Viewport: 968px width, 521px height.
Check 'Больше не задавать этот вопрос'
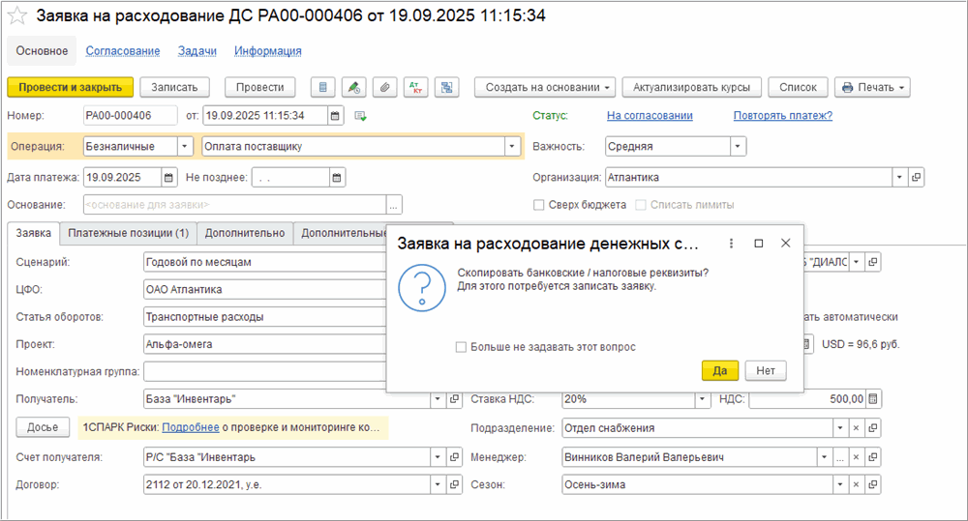[x=461, y=347]
